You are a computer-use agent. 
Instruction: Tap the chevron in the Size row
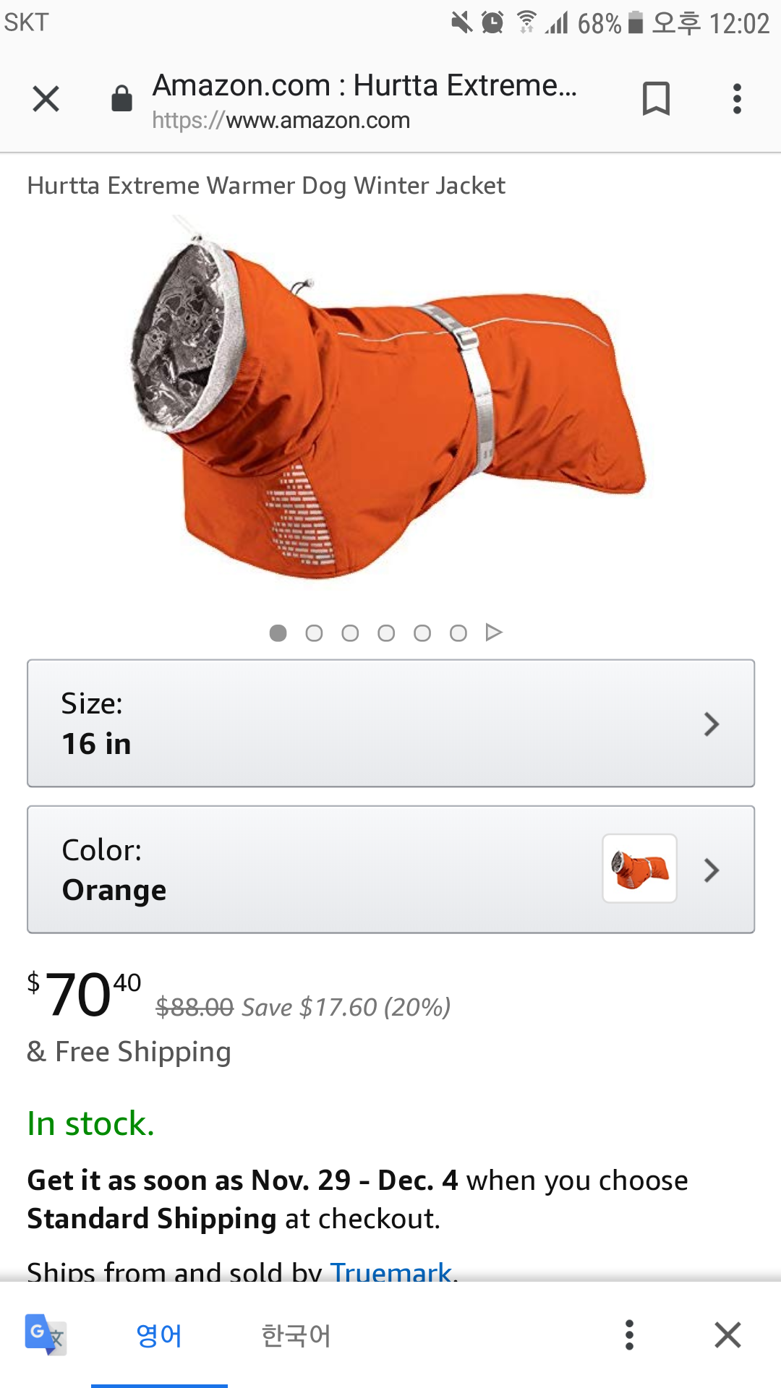coord(712,724)
